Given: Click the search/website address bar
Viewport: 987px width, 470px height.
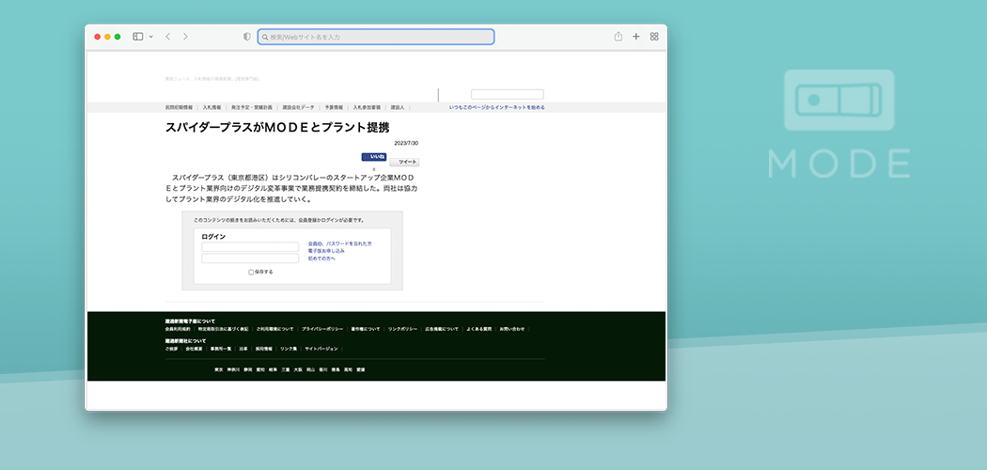Looking at the screenshot, I should coord(376,37).
